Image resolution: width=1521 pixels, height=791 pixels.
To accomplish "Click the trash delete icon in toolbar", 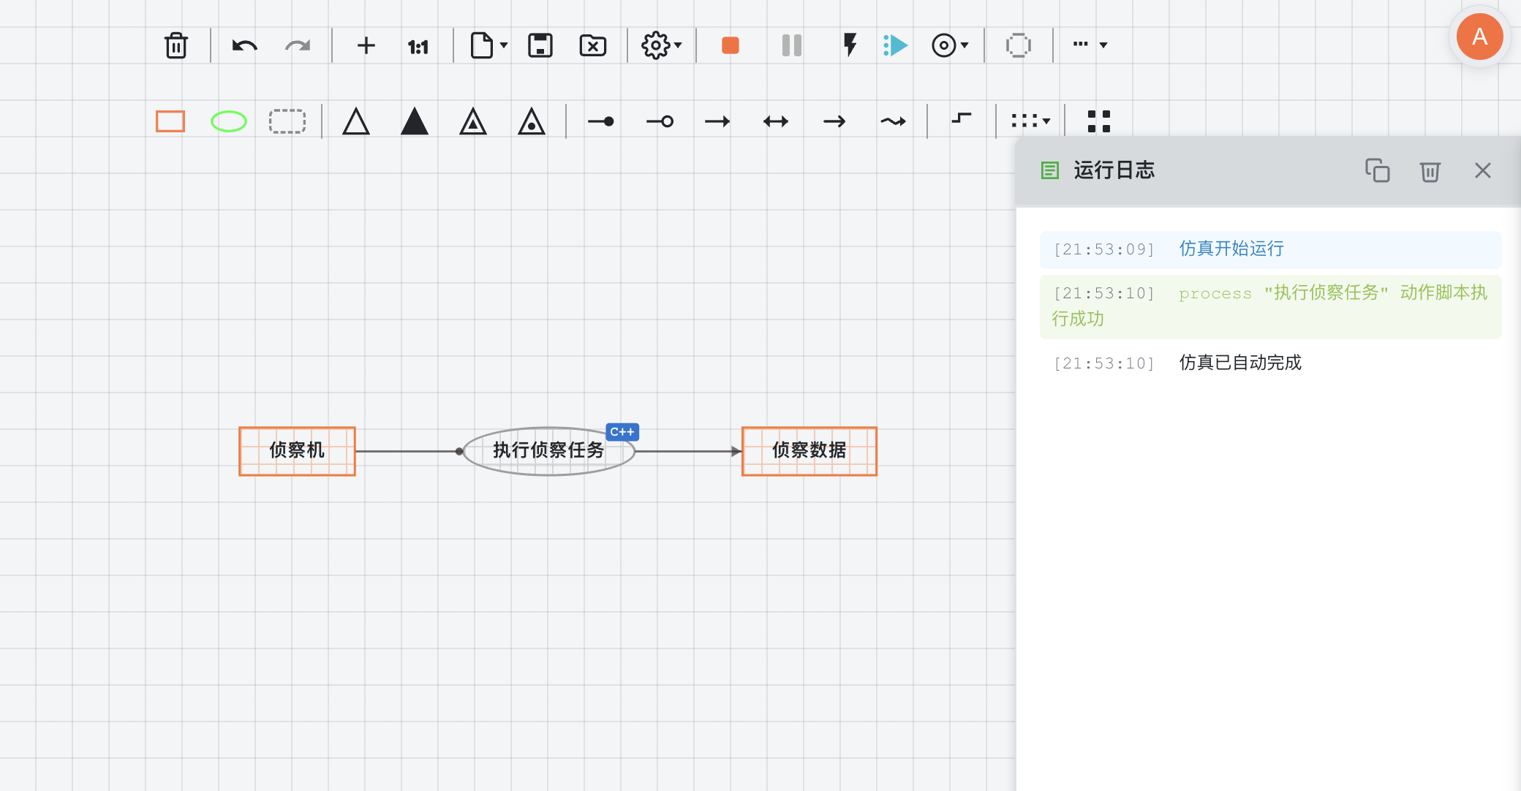I will 175,45.
